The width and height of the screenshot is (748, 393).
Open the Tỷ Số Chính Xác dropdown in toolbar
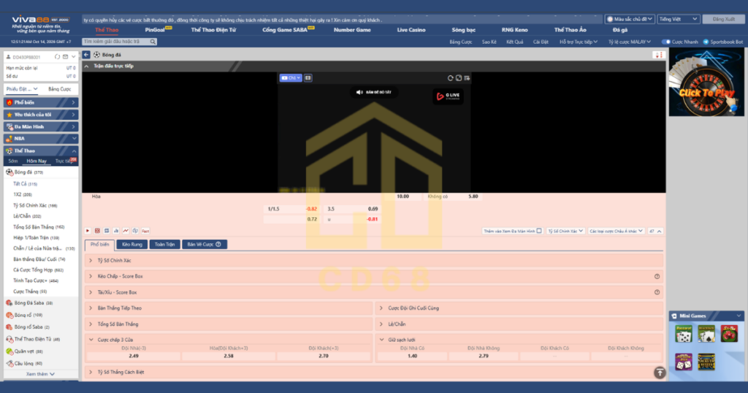[565, 231]
